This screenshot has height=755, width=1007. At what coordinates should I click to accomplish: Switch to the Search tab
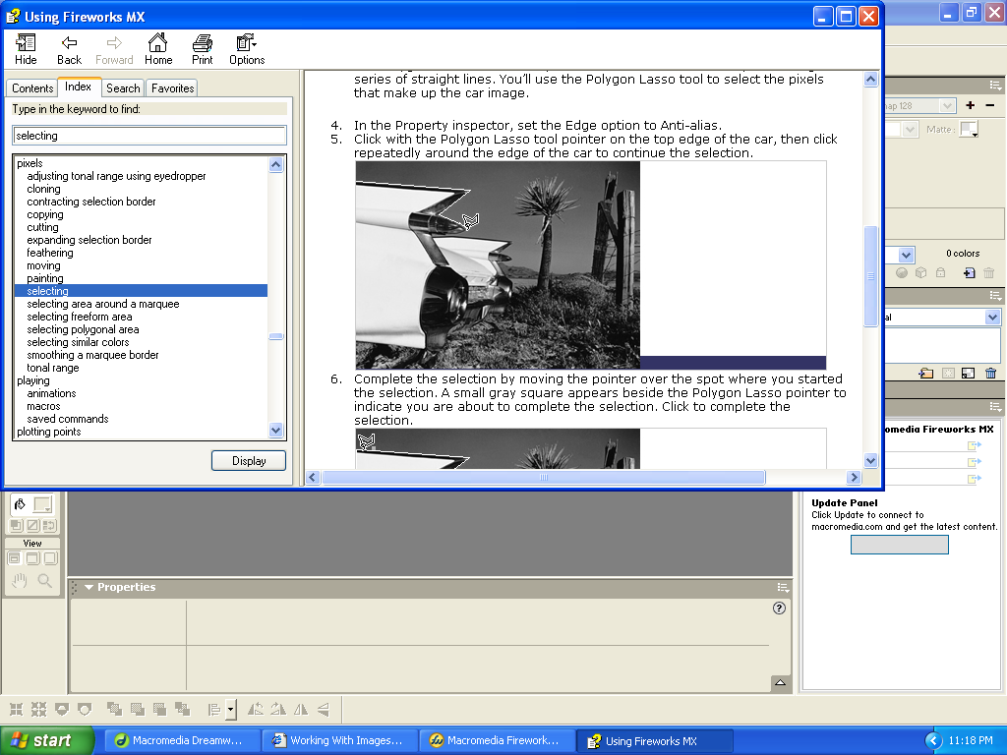[x=123, y=88]
